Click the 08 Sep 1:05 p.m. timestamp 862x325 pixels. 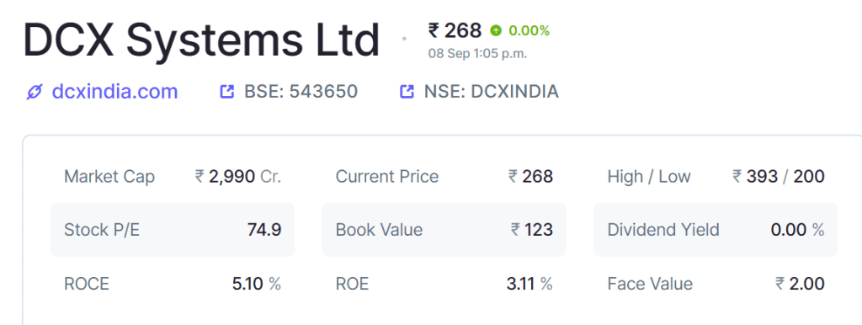tap(477, 54)
